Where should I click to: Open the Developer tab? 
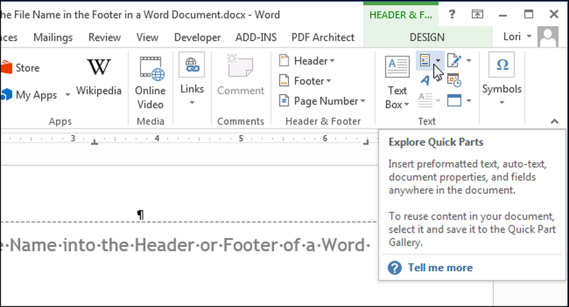[197, 37]
